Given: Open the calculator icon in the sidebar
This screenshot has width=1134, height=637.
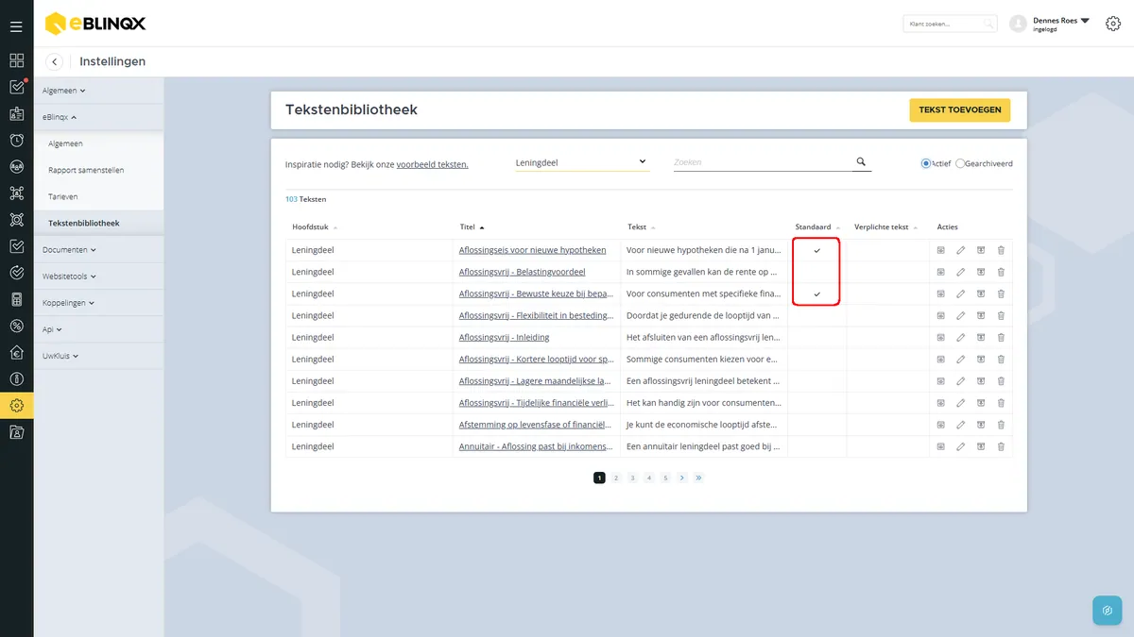Looking at the screenshot, I should [x=16, y=299].
